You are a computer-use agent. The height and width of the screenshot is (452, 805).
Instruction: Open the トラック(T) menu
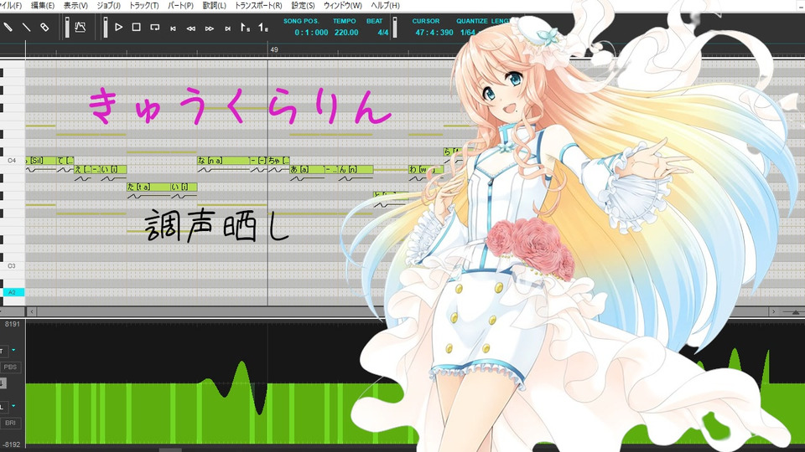(x=143, y=5)
